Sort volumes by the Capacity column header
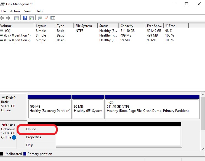 coord(132,26)
